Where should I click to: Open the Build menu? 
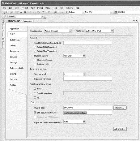coord(32,8)
